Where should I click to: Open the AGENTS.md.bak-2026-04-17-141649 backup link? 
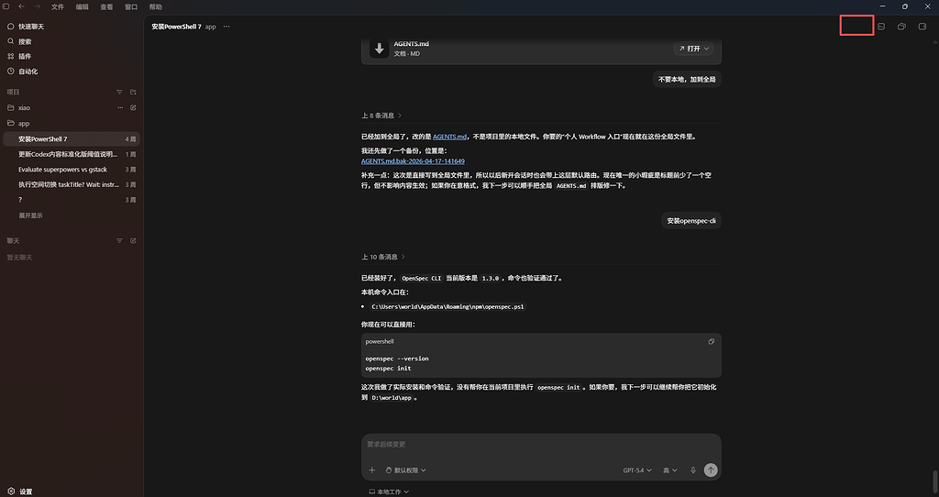[x=413, y=161]
